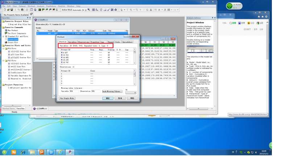Click the confirm (确定) button in Workset
Image resolution: width=290 pixels, height=163 pixels.
click(x=108, y=98)
